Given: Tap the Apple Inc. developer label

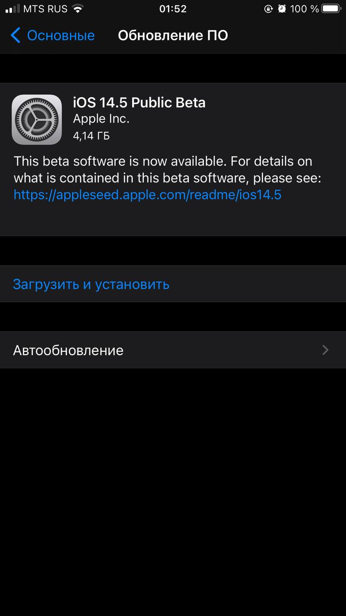Looking at the screenshot, I should point(101,118).
